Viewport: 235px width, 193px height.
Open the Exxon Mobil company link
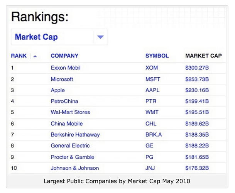click(66, 68)
